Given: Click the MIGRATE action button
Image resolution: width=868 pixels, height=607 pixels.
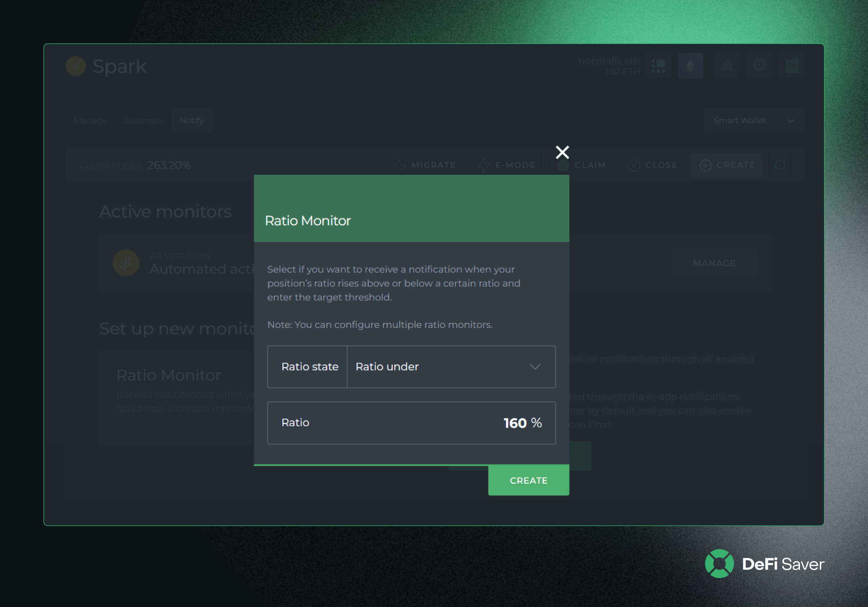Looking at the screenshot, I should [425, 165].
